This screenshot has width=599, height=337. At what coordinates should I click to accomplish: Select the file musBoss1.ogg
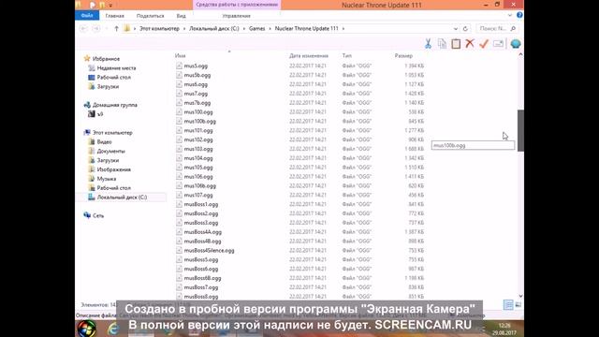click(x=201, y=204)
